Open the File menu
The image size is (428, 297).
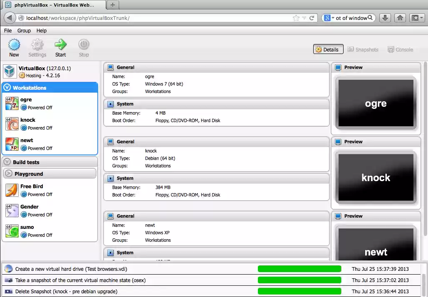coord(7,30)
